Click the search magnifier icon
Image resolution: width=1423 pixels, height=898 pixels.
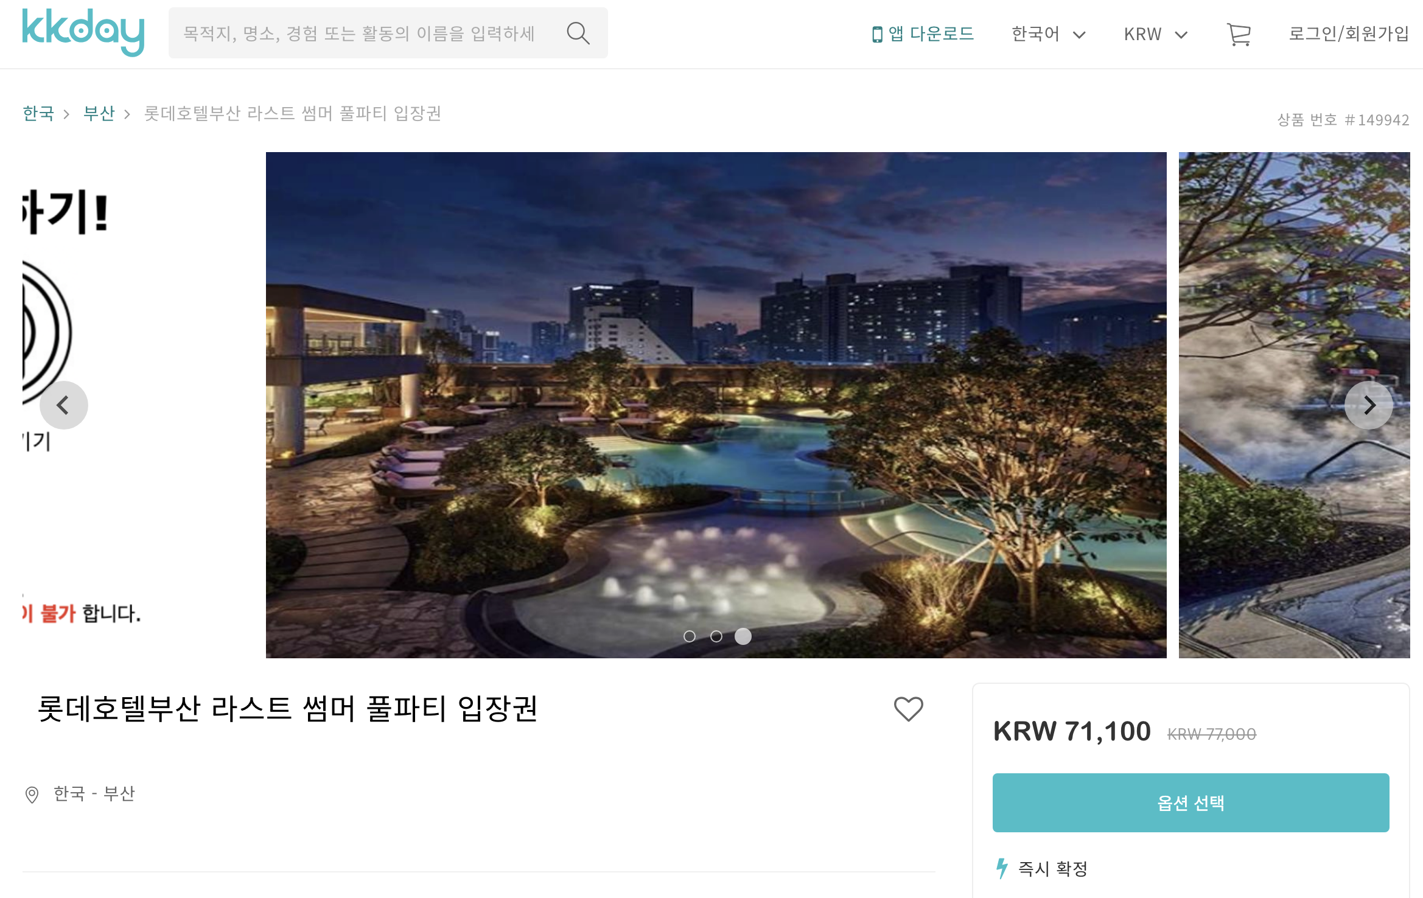578,33
